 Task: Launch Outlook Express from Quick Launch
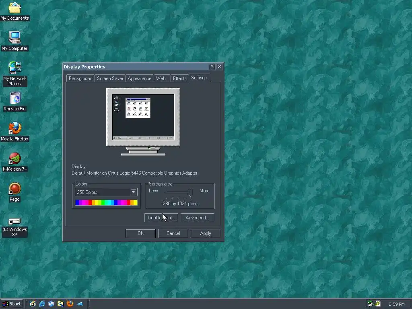tap(51, 304)
